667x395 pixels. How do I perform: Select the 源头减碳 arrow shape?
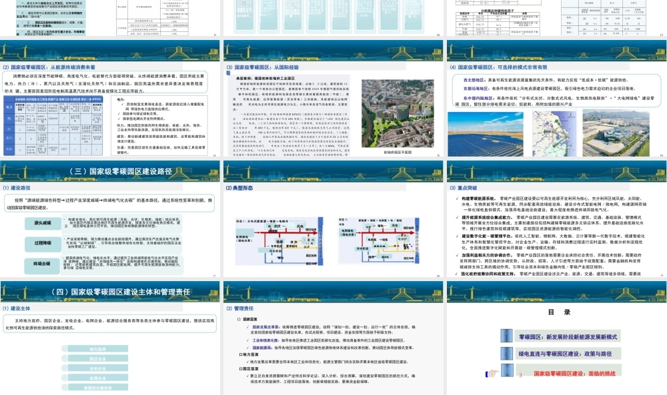(43, 222)
